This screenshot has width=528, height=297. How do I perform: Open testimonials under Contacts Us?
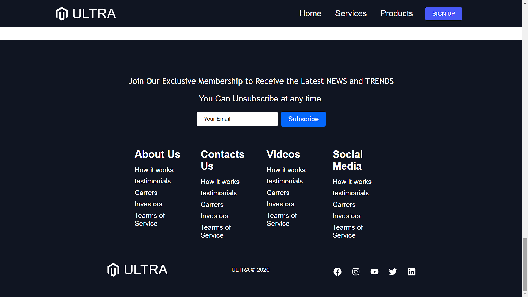click(x=219, y=193)
